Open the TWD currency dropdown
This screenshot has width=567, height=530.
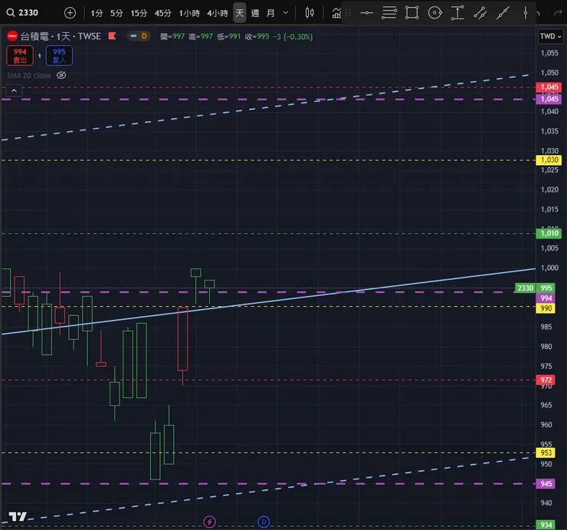click(550, 36)
